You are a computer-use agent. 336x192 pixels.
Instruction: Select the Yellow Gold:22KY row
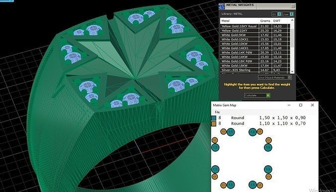[255, 31]
